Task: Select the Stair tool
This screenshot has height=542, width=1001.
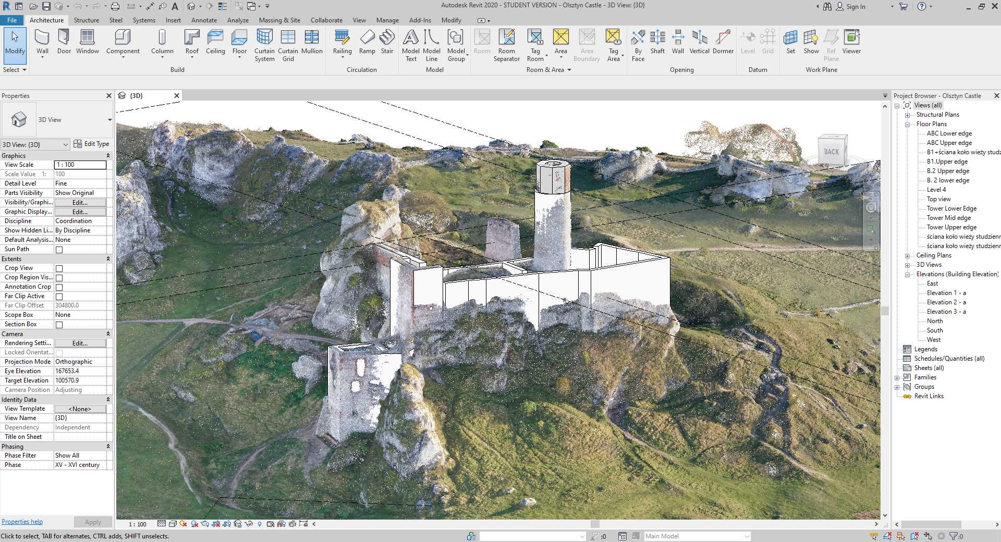Action: coord(387,42)
